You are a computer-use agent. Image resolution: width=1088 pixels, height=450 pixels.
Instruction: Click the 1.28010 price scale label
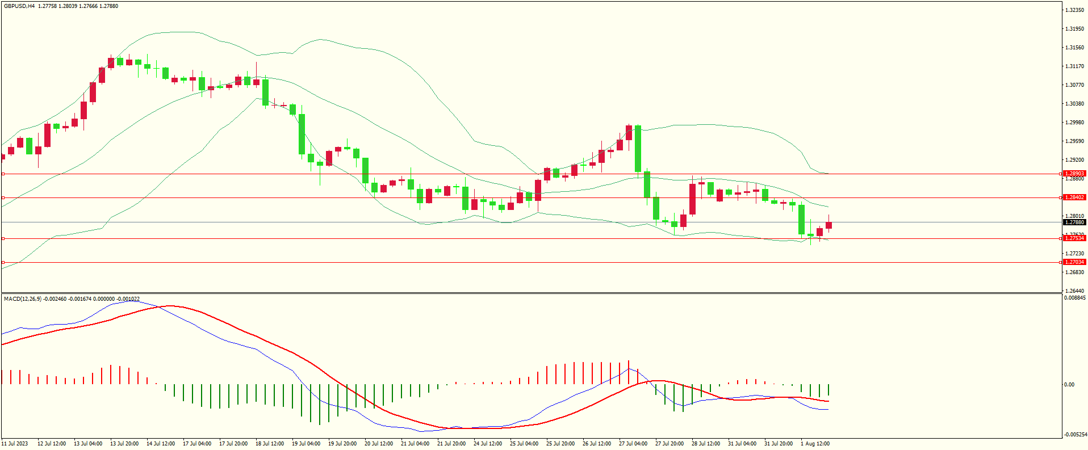(1074, 216)
